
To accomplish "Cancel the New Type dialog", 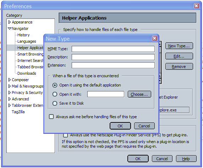I will 144,126.
